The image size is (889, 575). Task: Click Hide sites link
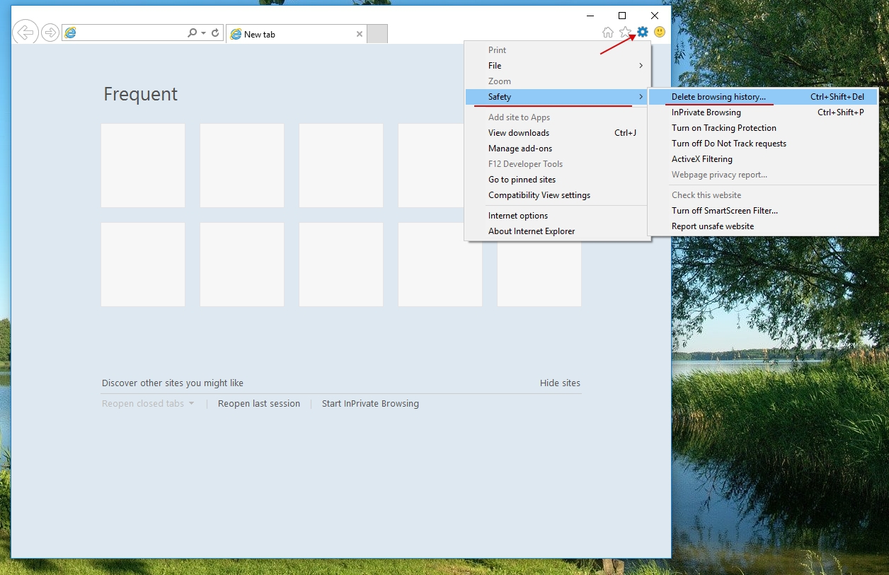click(x=560, y=383)
